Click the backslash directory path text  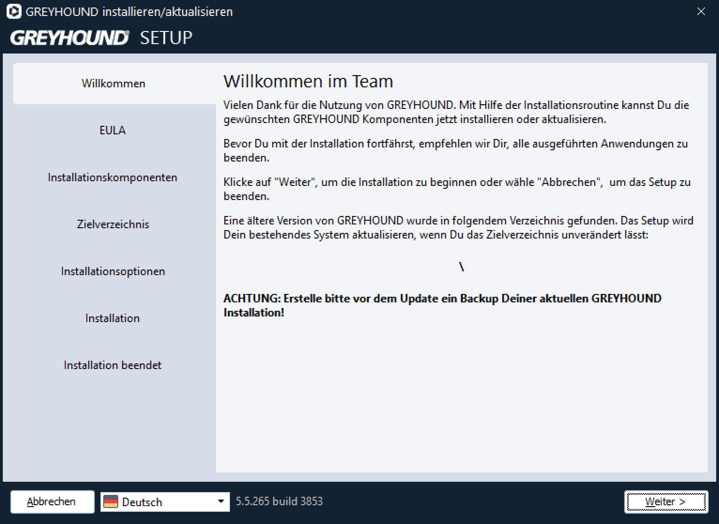click(462, 267)
